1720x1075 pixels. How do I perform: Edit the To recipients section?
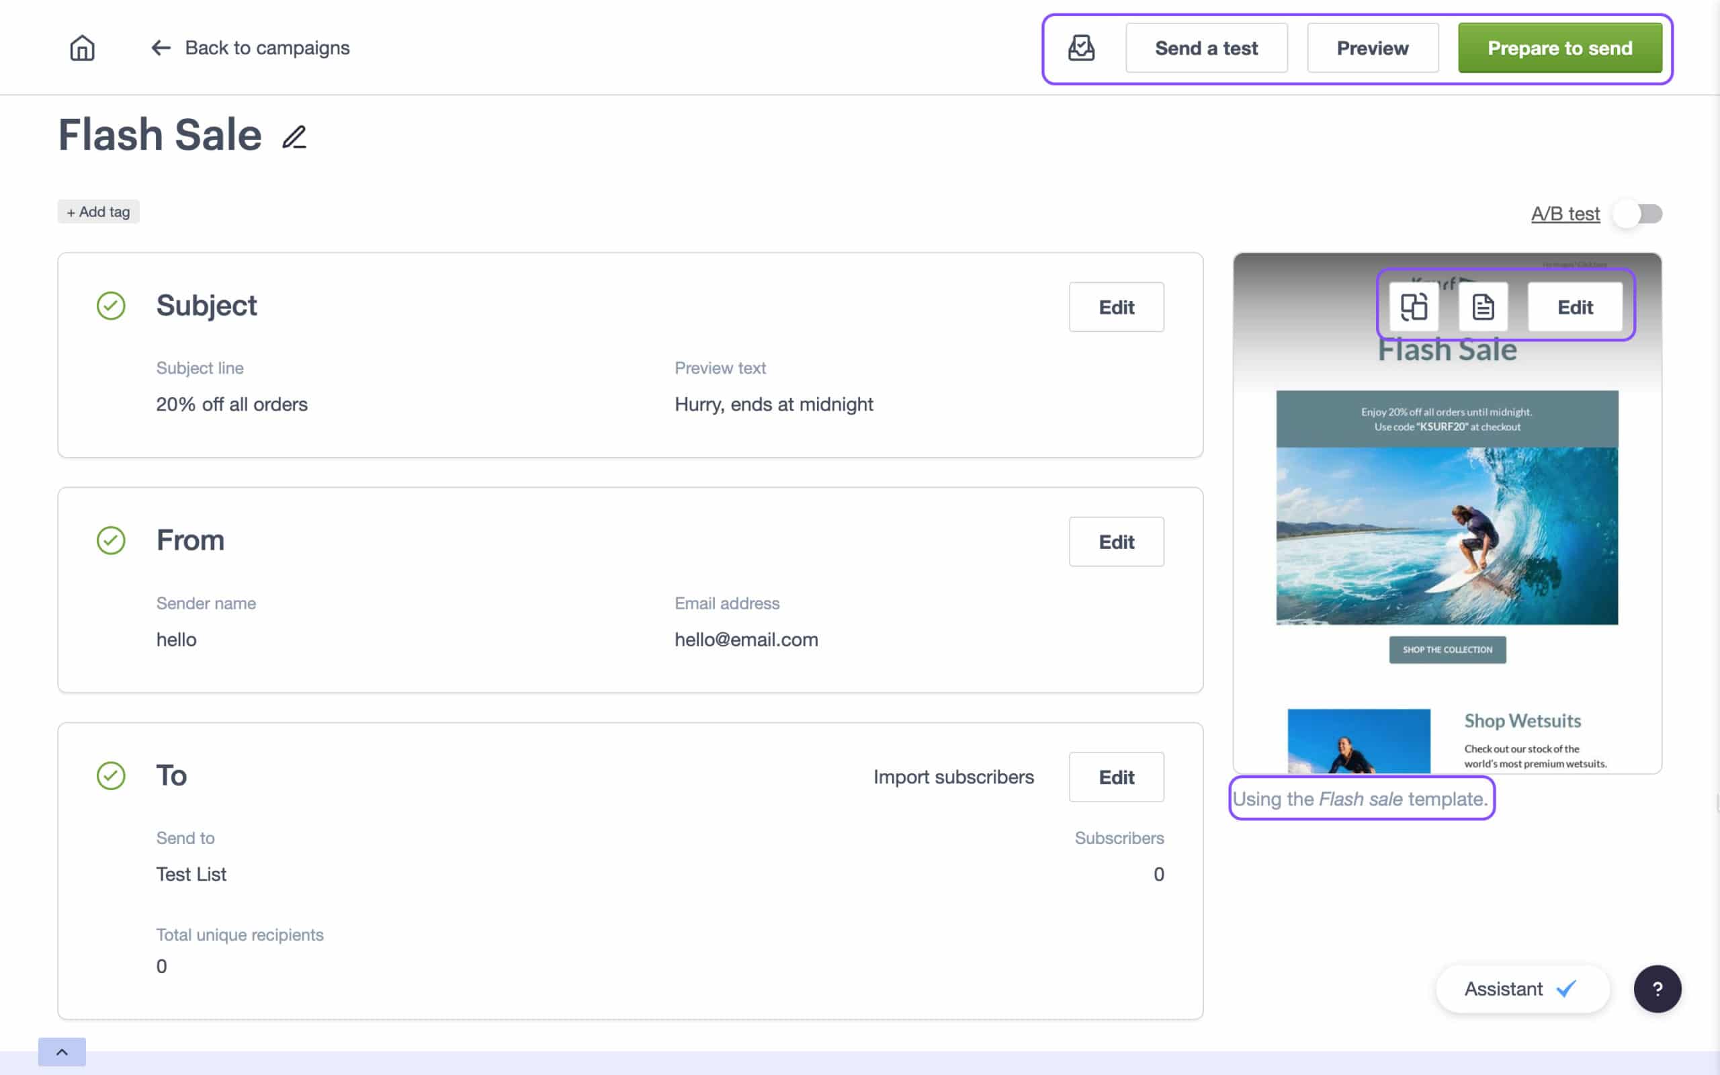(x=1116, y=777)
